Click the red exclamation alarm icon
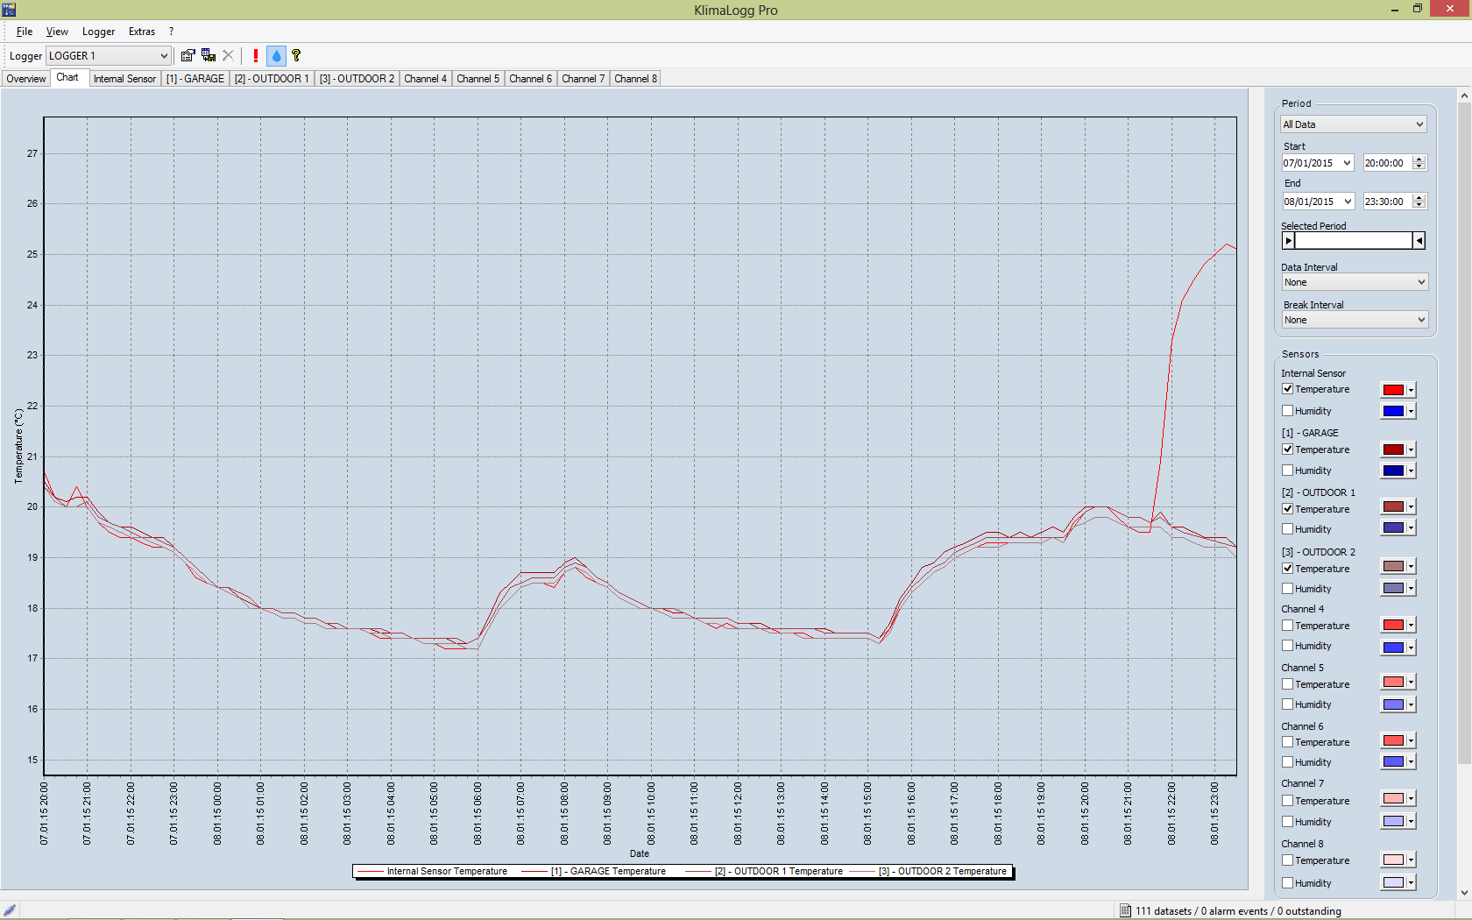This screenshot has height=920, width=1472. [x=255, y=55]
